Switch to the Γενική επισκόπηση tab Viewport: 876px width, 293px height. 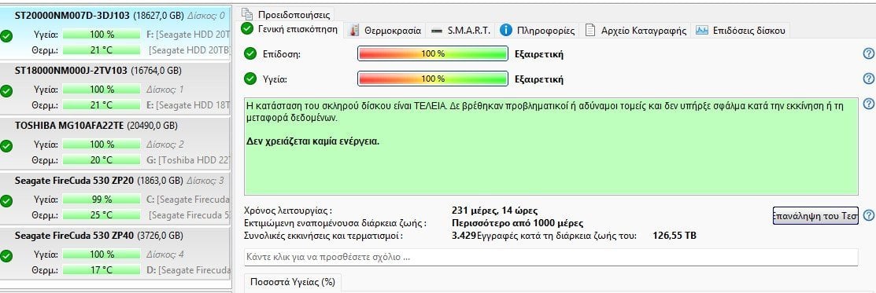(289, 30)
